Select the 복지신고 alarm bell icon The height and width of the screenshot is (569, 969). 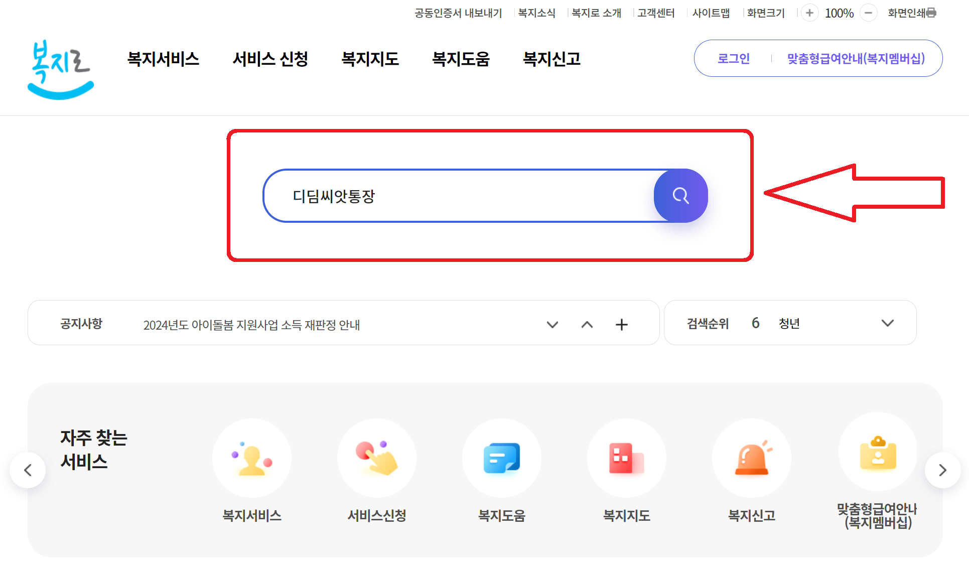[751, 458]
